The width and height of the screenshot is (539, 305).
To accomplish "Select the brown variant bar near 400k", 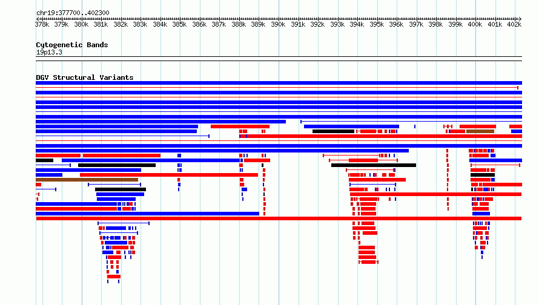I will 480,131.
